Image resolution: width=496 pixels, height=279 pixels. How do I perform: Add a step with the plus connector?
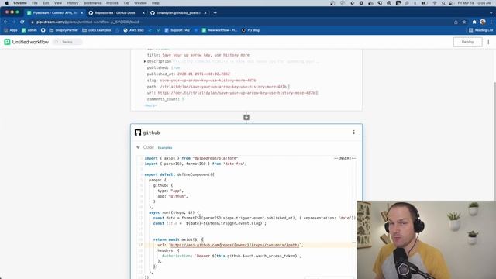tap(246, 117)
